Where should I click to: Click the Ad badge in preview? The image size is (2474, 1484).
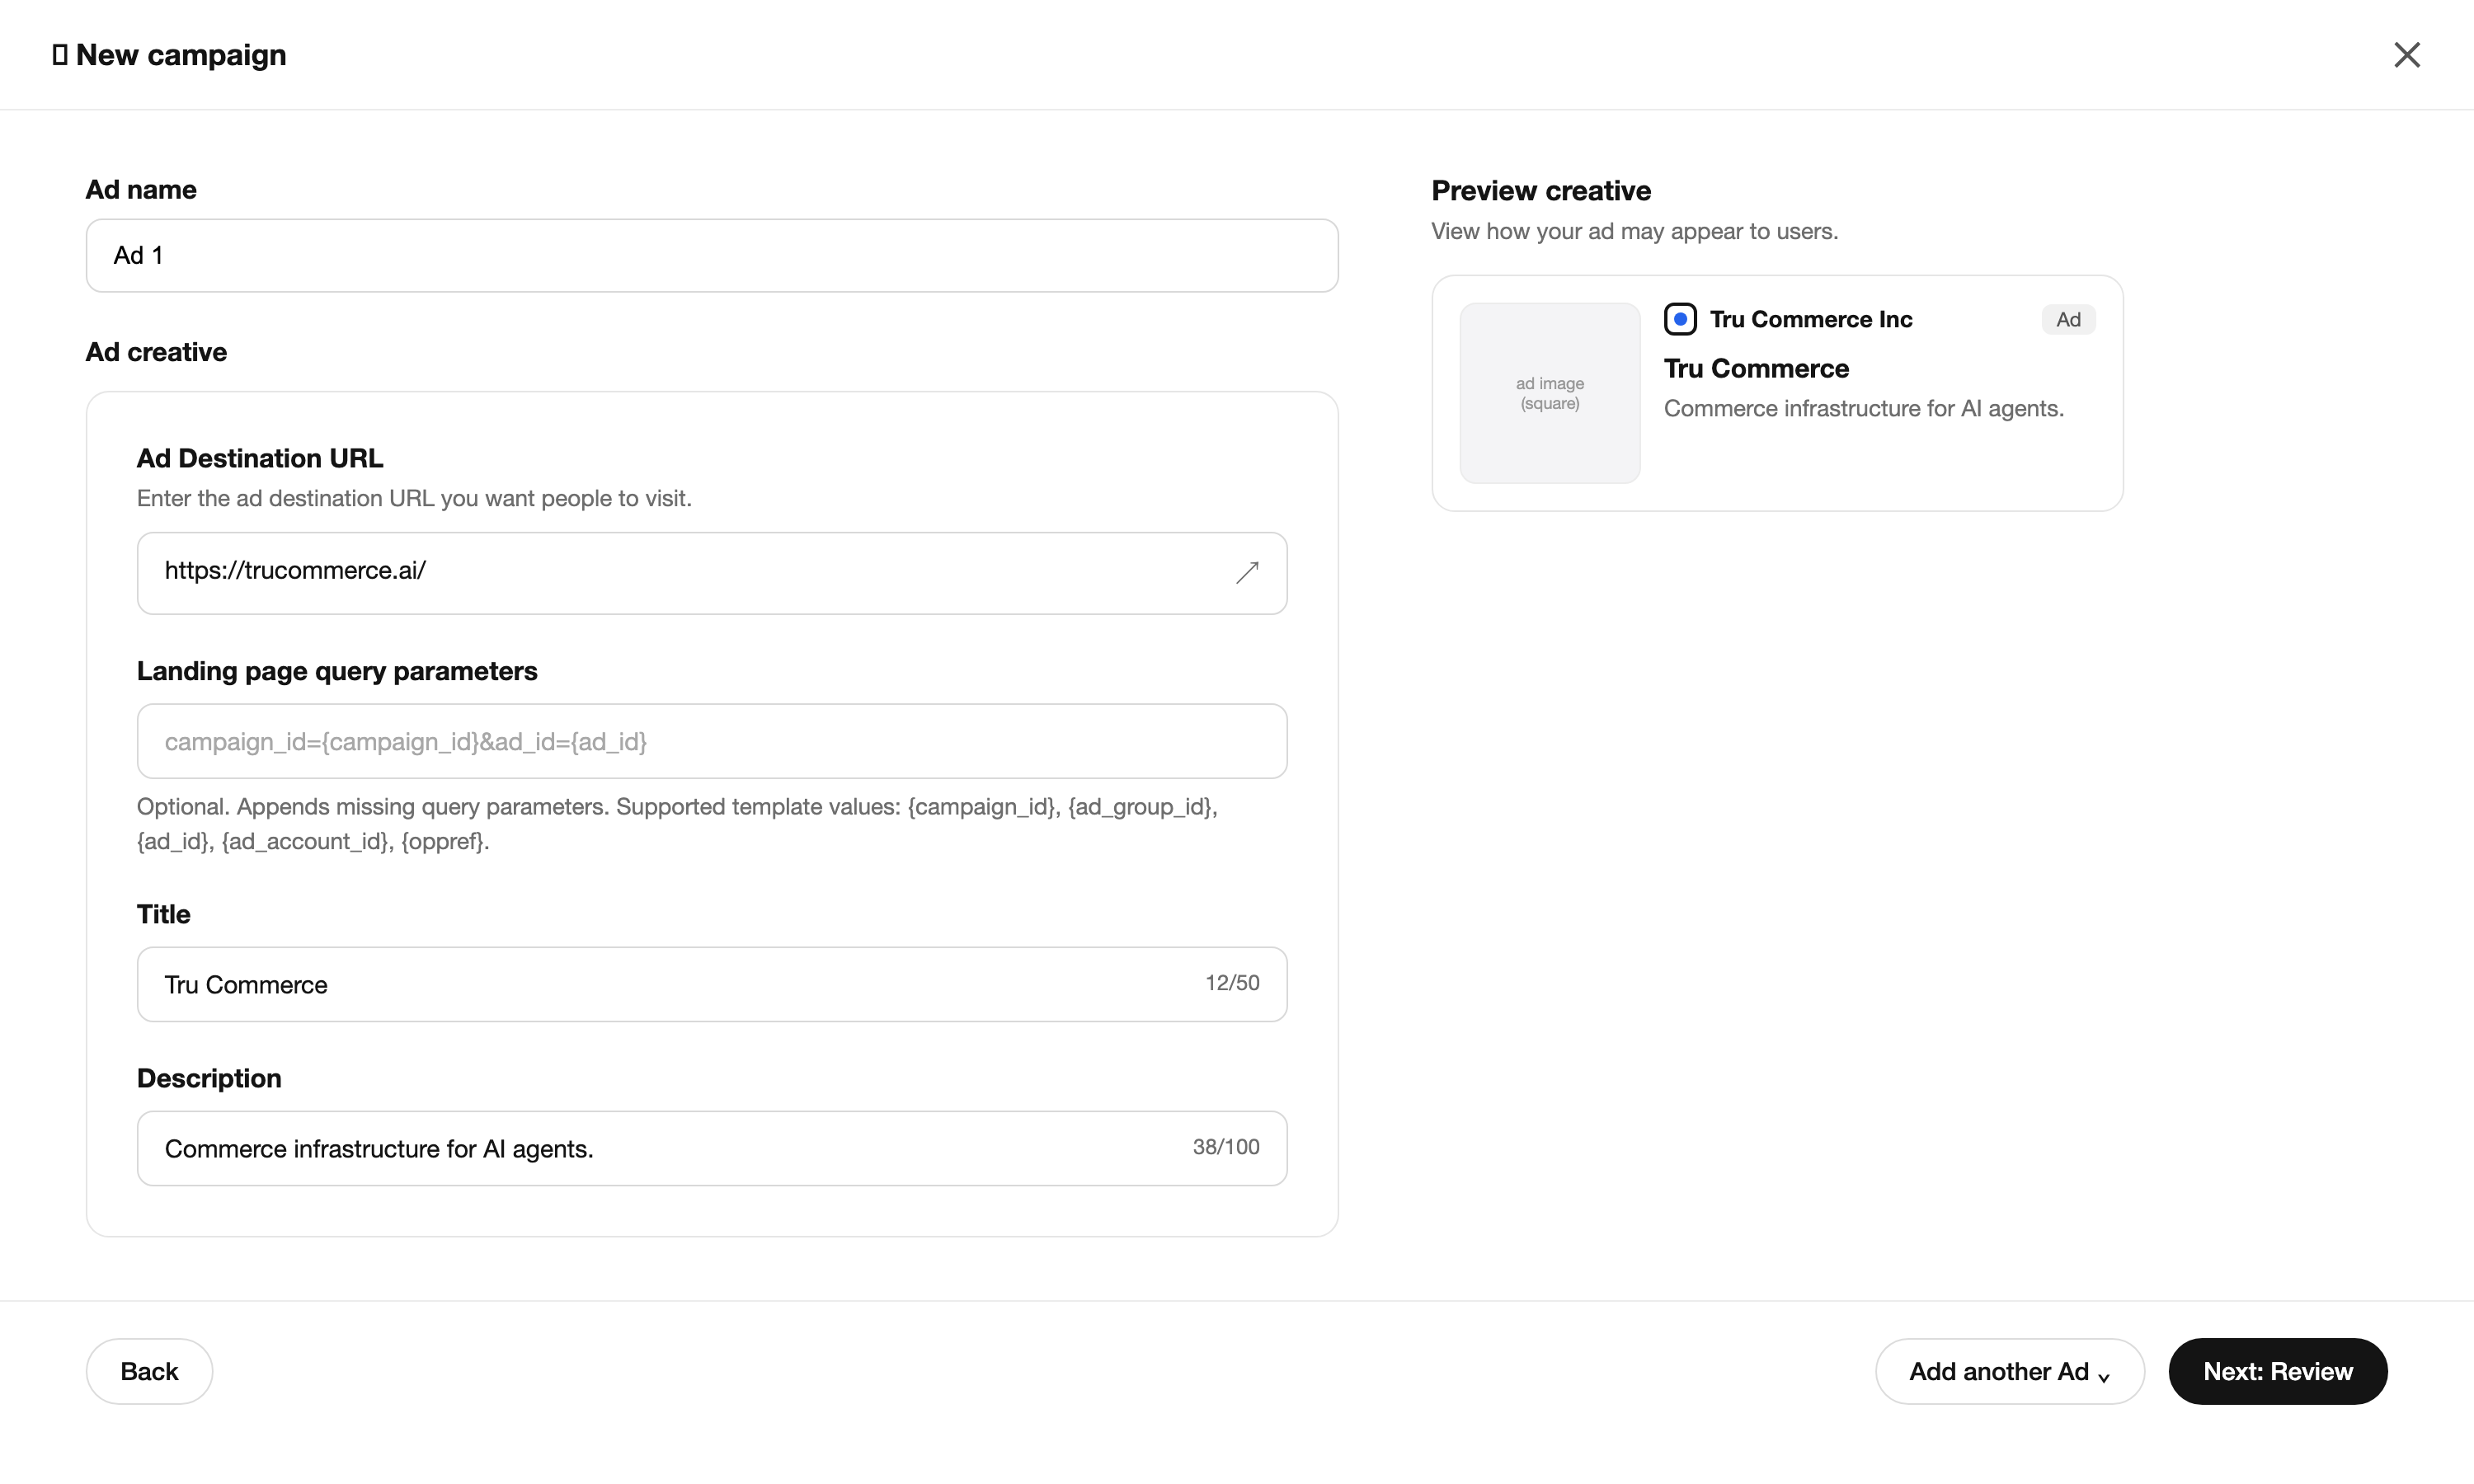click(x=2067, y=319)
